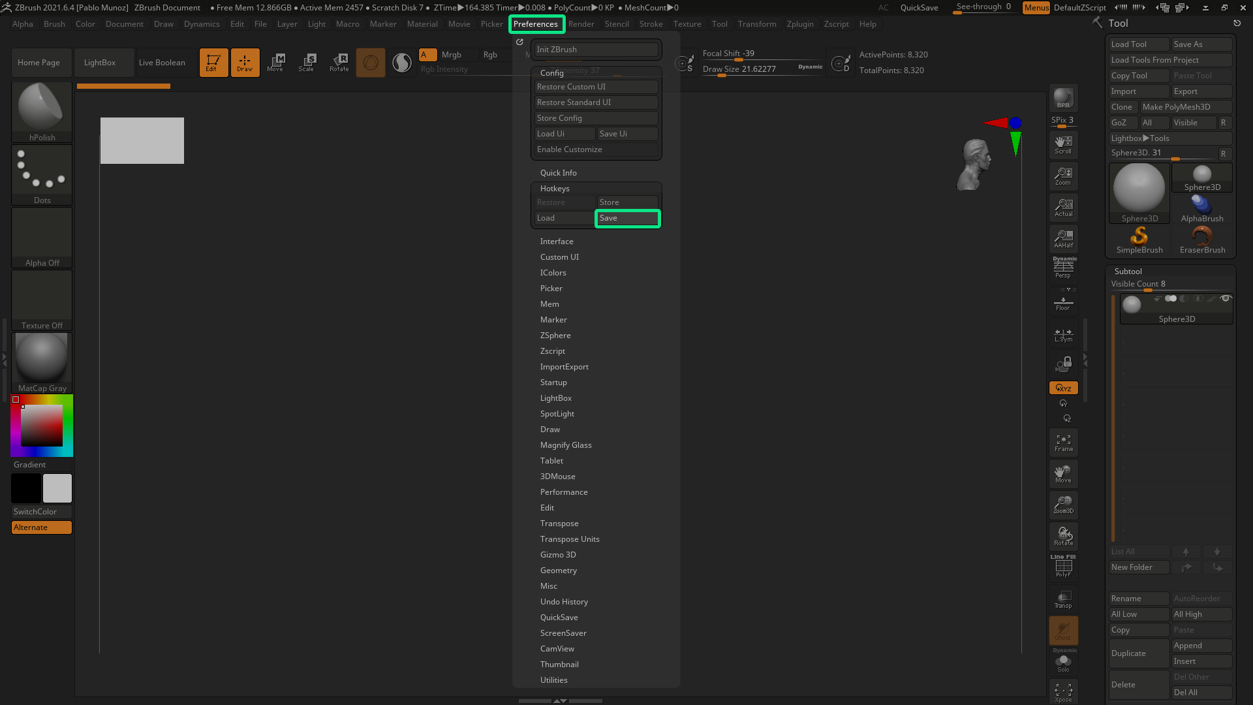Open the Transform menu
This screenshot has width=1253, height=705.
pos(757,24)
